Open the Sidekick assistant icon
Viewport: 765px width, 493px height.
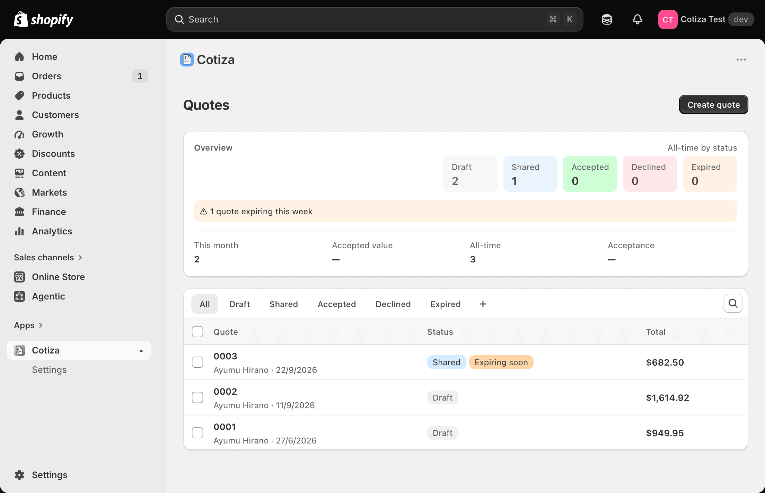[607, 19]
